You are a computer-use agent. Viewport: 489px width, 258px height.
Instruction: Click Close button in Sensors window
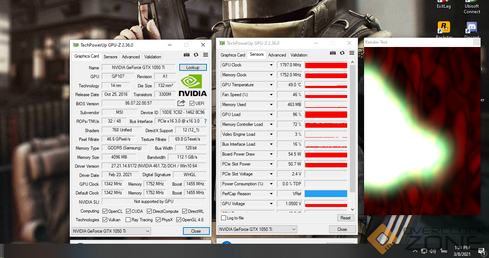(342, 229)
